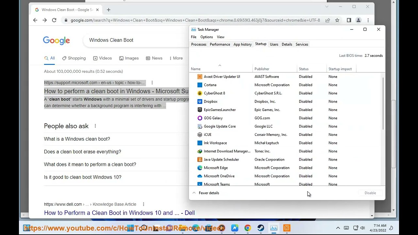Click the GOG Galaxy icon
418x235 pixels.
(x=200, y=118)
